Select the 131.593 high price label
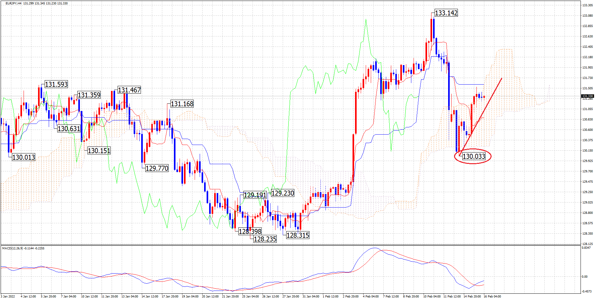Image resolution: width=595 pixels, height=300 pixels. pos(56,84)
